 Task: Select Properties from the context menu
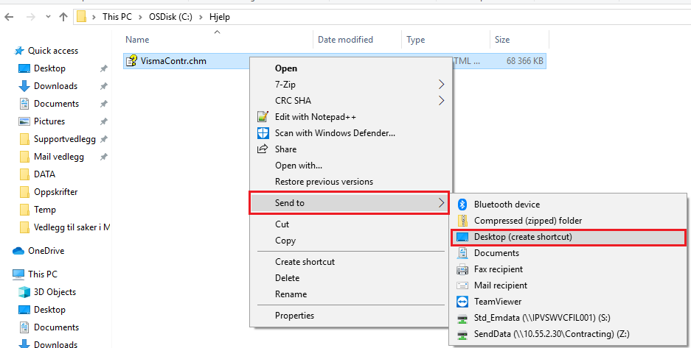point(294,316)
